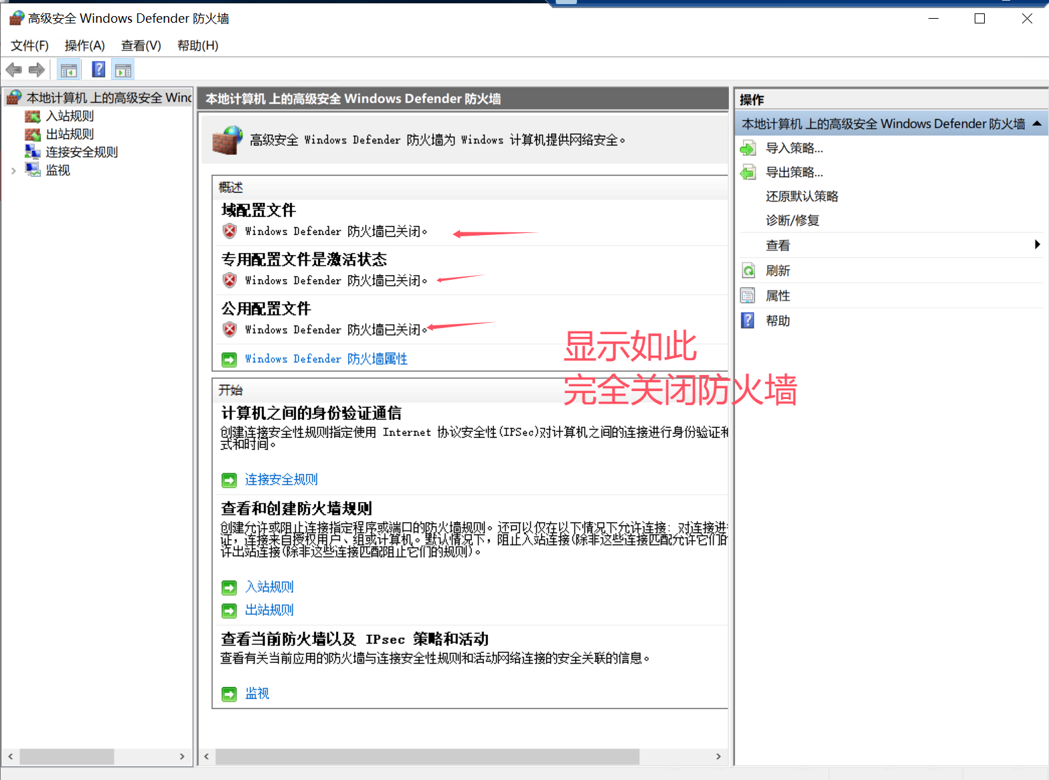The image size is (1049, 780).
Task: Click green arrow icon beside 监视 link
Action: 230,694
